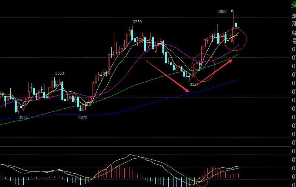Click the 3850 high price label

coord(222,11)
